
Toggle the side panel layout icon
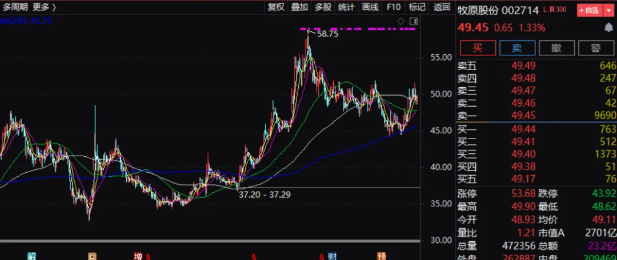[413, 21]
